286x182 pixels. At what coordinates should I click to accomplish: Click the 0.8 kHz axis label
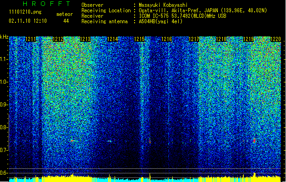click(x=4, y=127)
